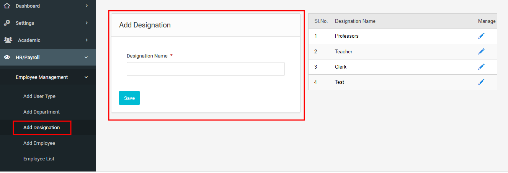Collapse the HR/Payroll menu chevron
The height and width of the screenshot is (173, 508).
click(86, 58)
